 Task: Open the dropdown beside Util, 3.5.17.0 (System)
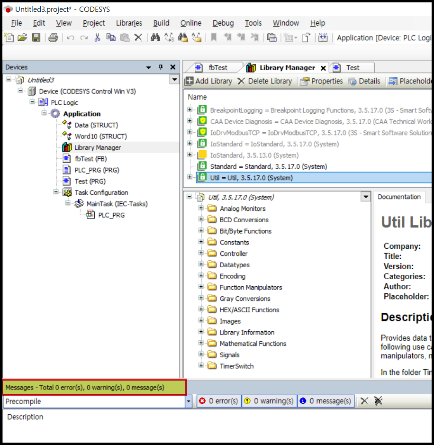(x=366, y=196)
